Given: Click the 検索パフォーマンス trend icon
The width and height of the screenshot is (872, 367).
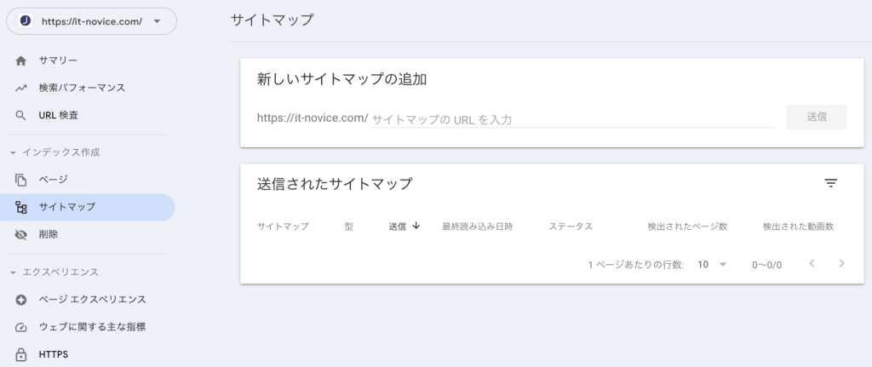Looking at the screenshot, I should coord(21,88).
